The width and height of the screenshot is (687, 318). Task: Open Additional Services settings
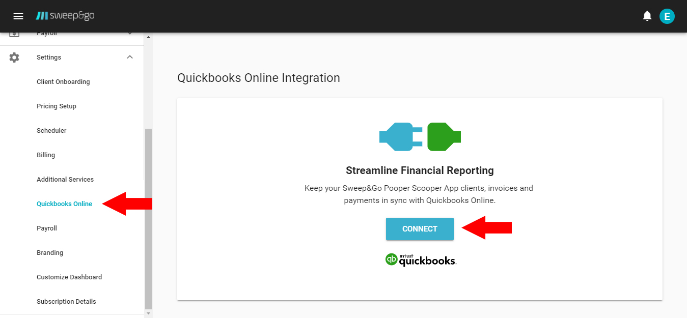click(65, 179)
